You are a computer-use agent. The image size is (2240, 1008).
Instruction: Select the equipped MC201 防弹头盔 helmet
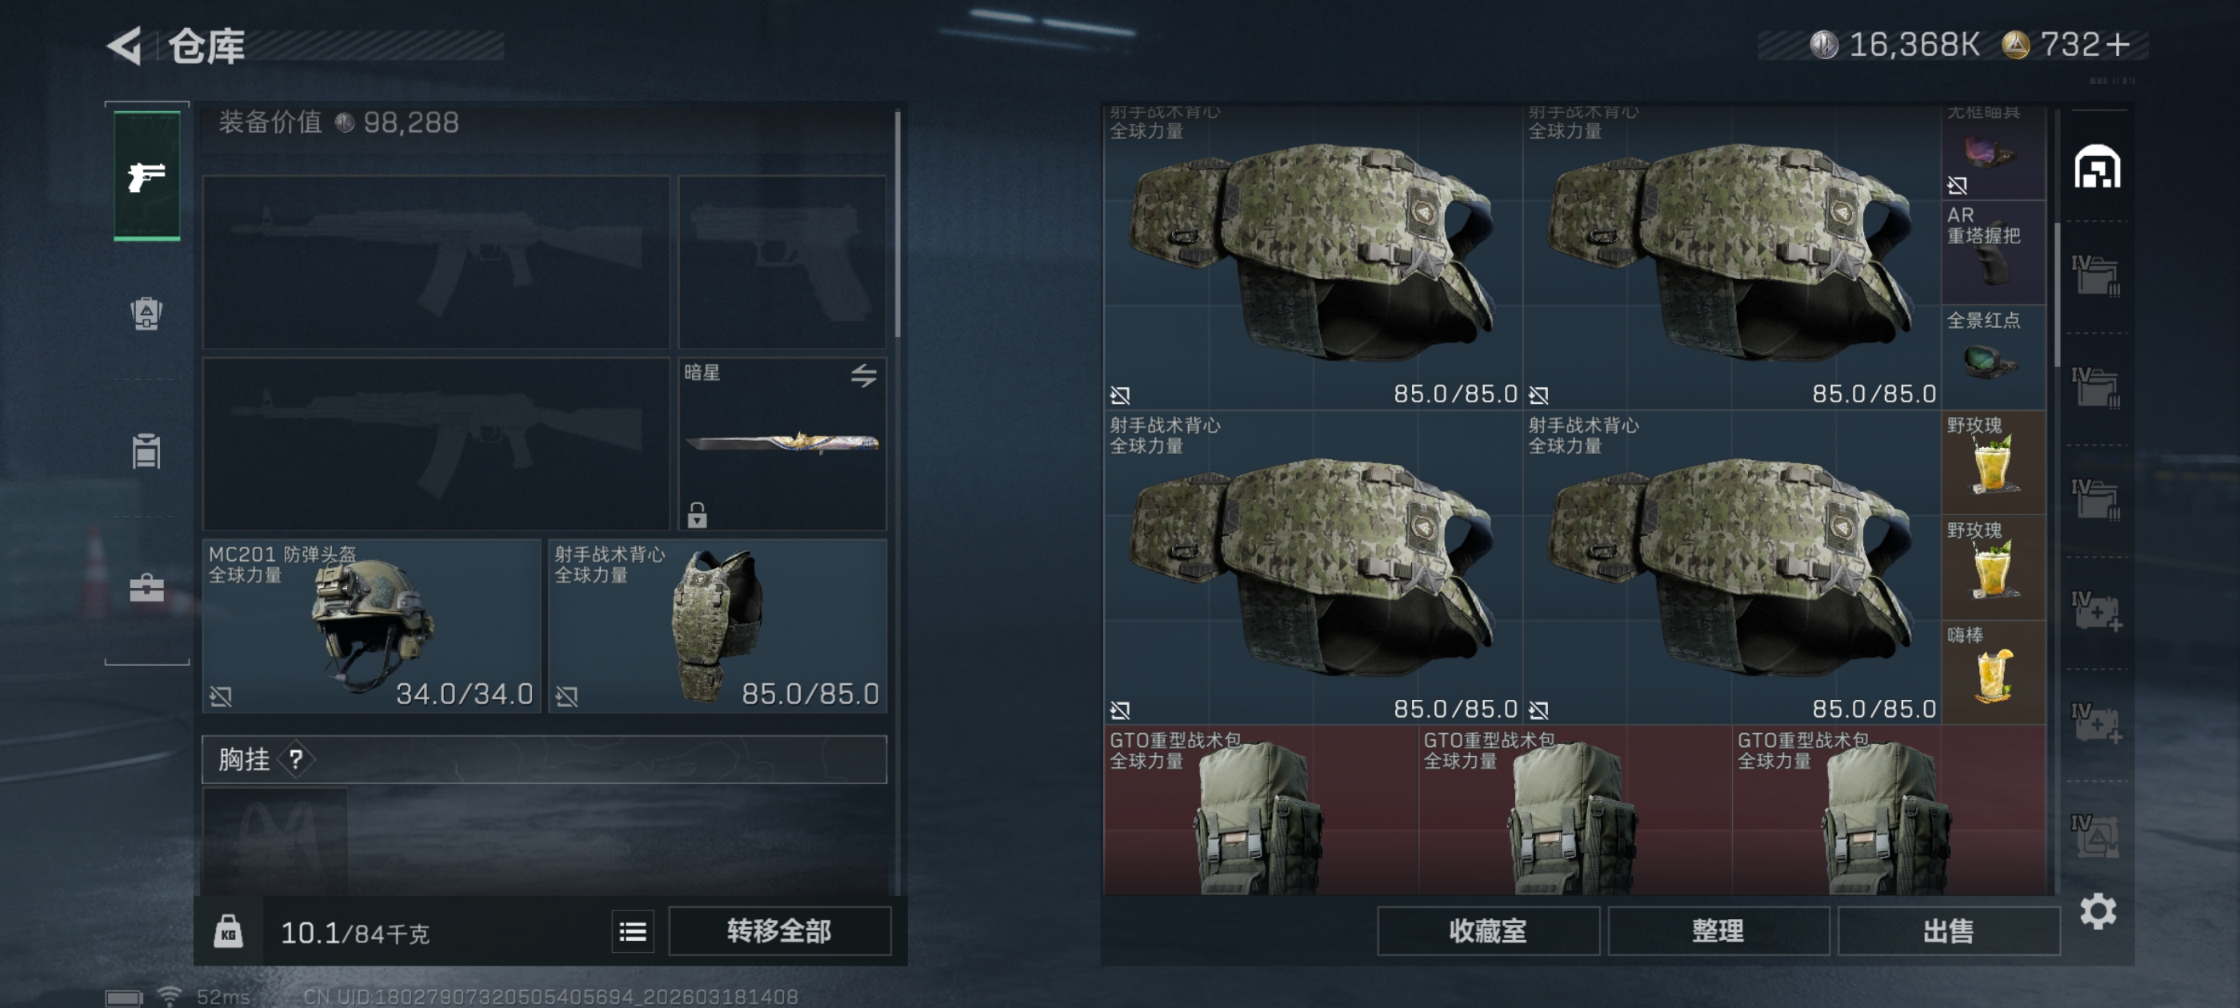[371, 626]
